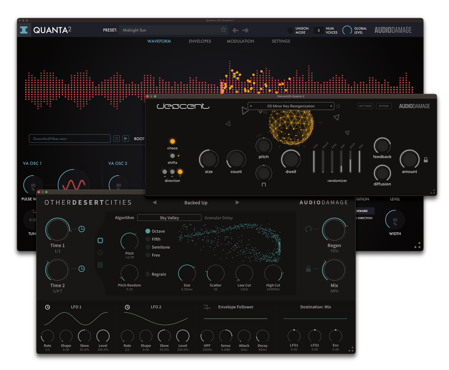This screenshot has width=449, height=370.
Task: Open the Descent preset selector
Action: click(291, 106)
